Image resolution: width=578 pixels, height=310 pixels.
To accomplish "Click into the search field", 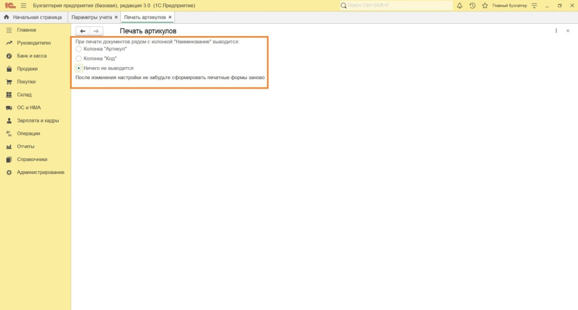I will coord(398,6).
